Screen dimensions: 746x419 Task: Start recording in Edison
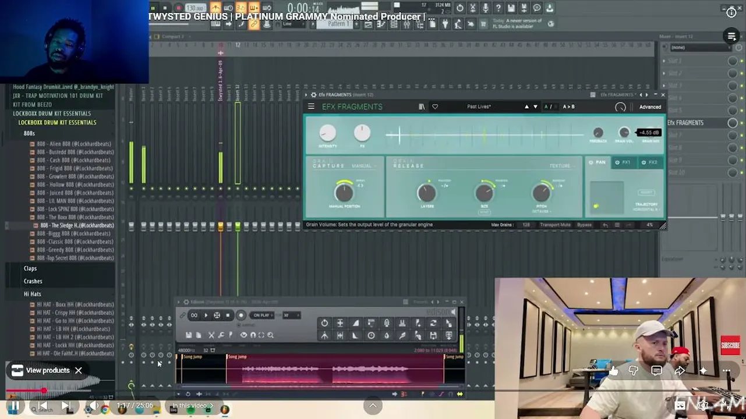(x=241, y=315)
